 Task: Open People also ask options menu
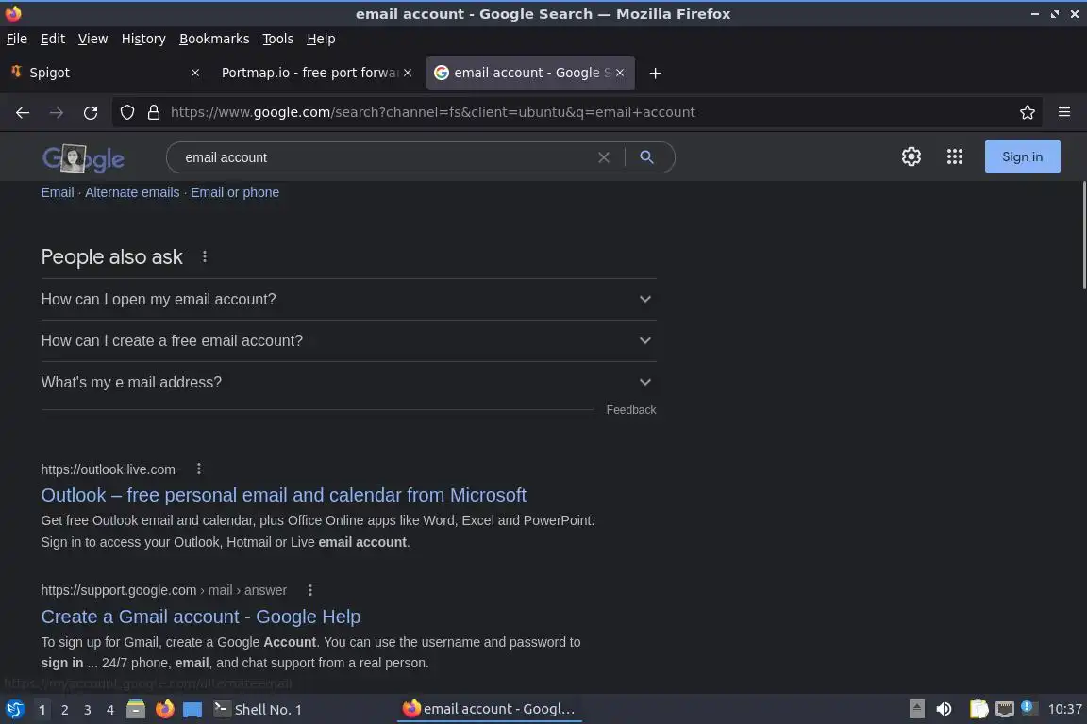[x=205, y=256]
